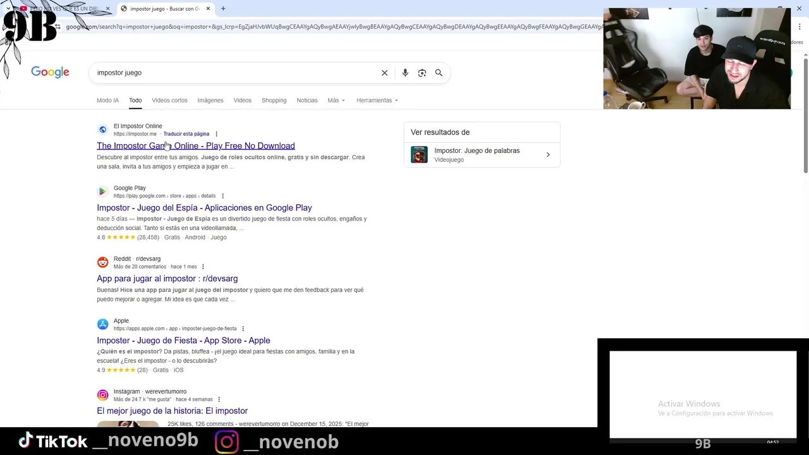Click the El Impostor Online site favicon
This screenshot has height=455, width=809.
102,130
